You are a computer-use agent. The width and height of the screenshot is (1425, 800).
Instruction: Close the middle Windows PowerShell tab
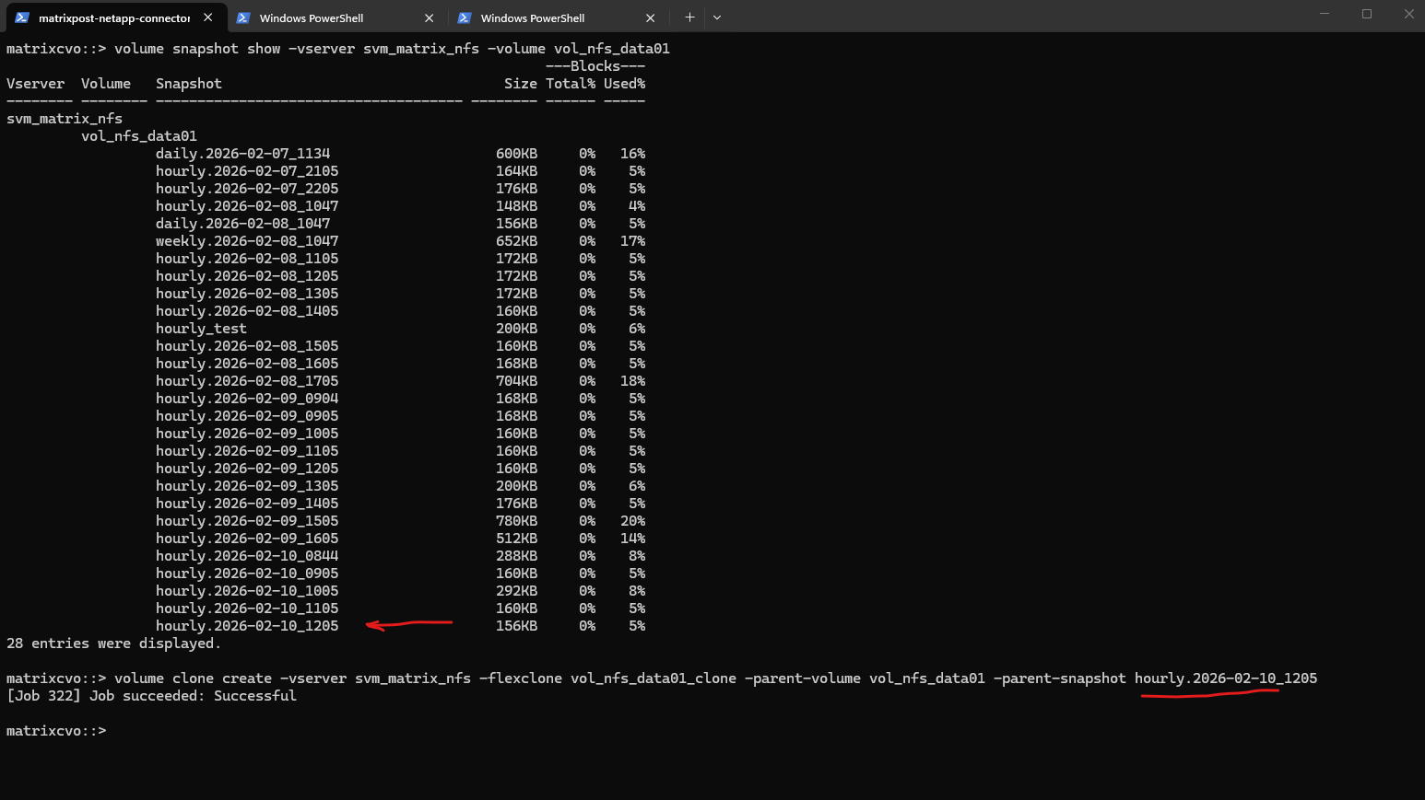pyautogui.click(x=430, y=17)
